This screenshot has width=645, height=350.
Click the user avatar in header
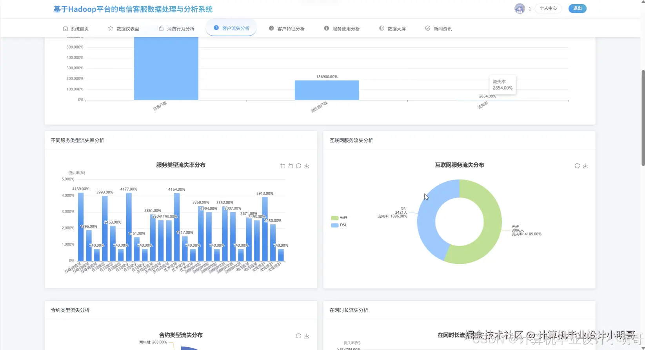[520, 9]
